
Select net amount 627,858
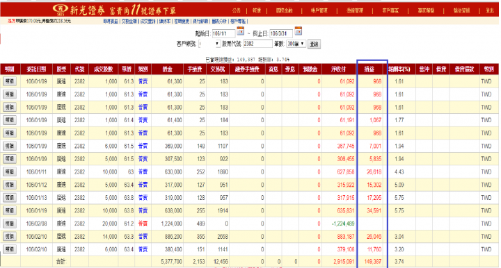346,172
